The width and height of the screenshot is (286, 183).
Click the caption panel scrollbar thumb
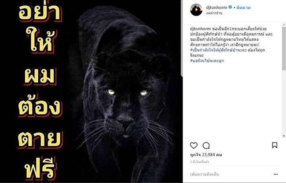point(284,48)
